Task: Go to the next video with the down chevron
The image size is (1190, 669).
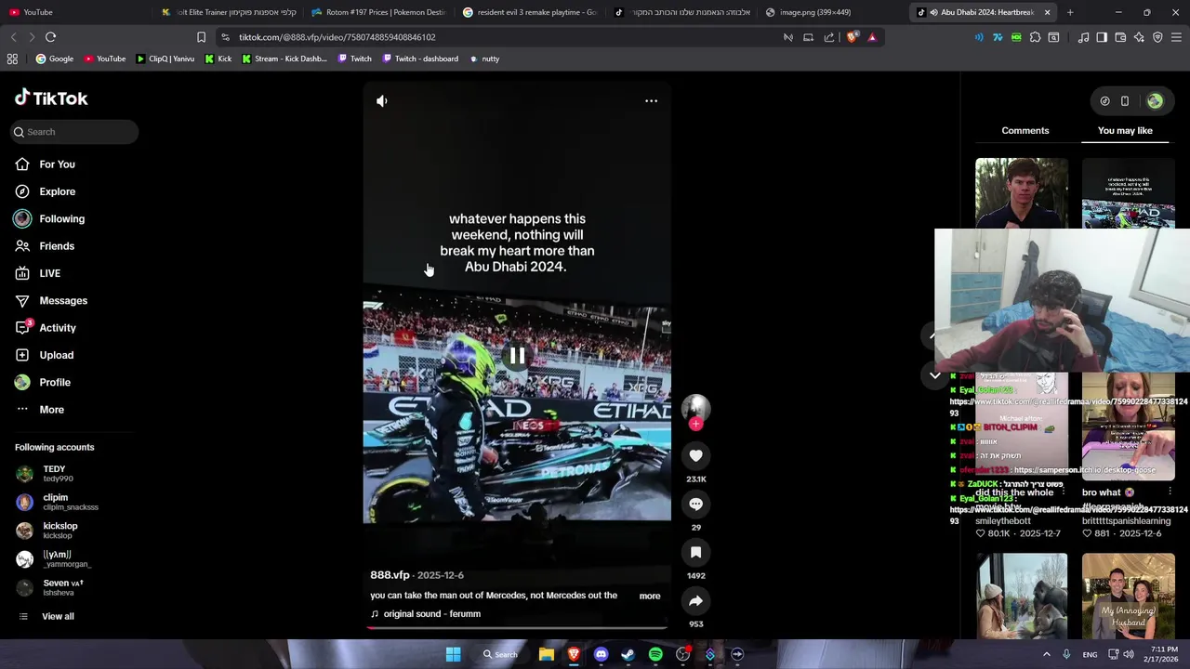Action: (935, 375)
